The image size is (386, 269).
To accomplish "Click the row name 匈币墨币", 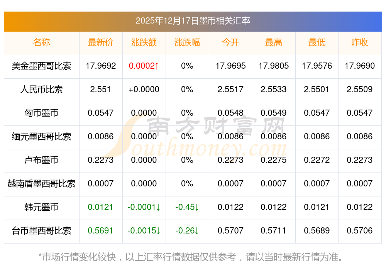I will (41, 113).
